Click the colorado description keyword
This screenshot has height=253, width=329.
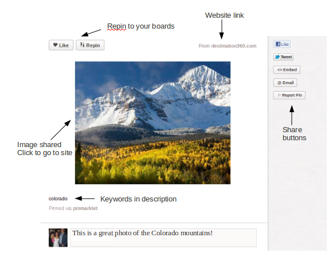point(58,199)
